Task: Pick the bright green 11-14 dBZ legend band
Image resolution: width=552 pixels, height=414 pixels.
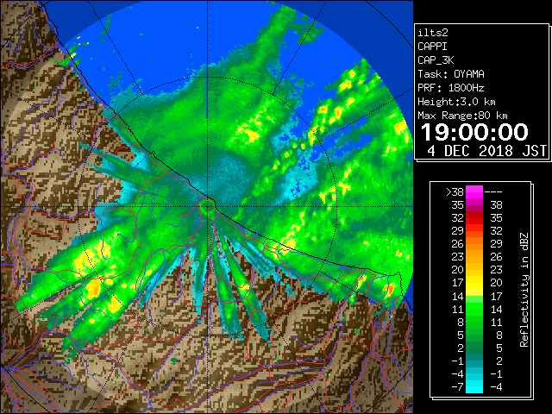Action: click(x=474, y=309)
